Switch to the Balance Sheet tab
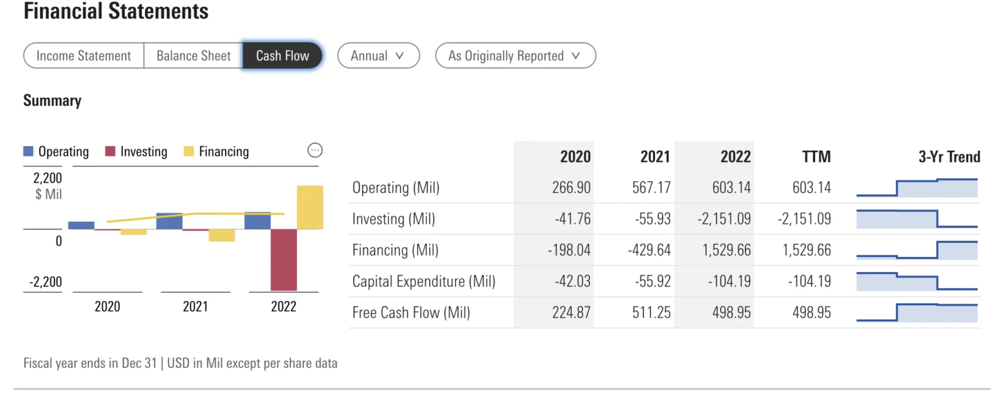The width and height of the screenshot is (1004, 394). pyautogui.click(x=193, y=56)
